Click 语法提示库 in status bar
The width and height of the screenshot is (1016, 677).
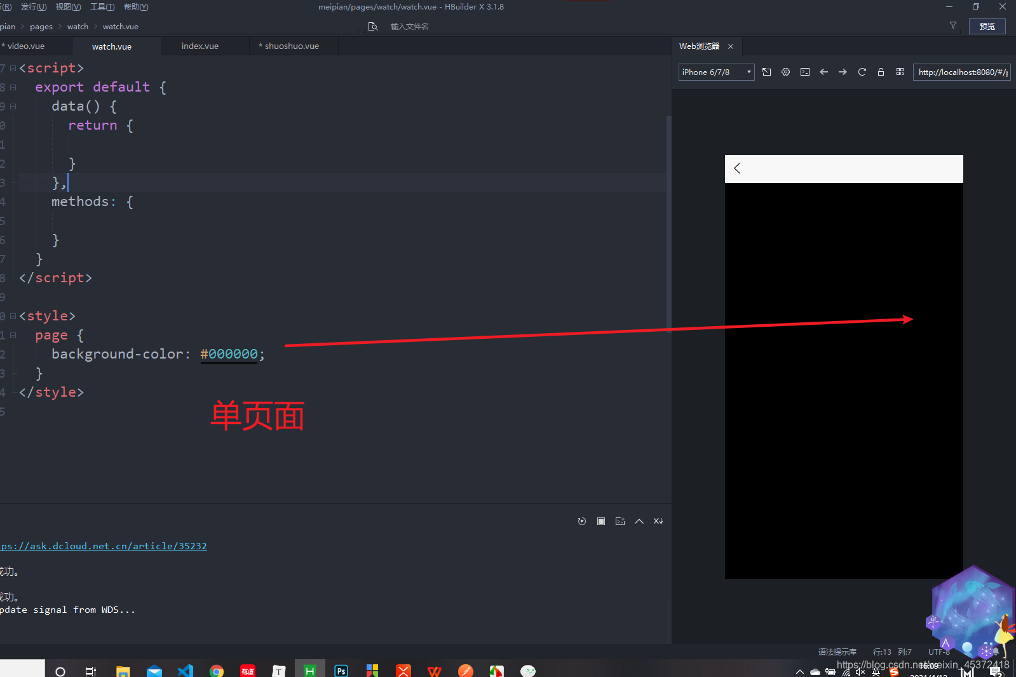(837, 652)
